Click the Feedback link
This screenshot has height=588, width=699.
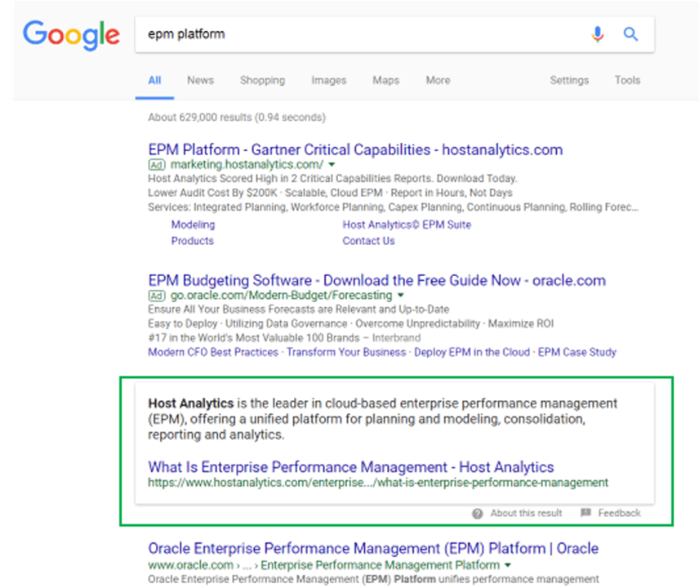pyautogui.click(x=619, y=513)
